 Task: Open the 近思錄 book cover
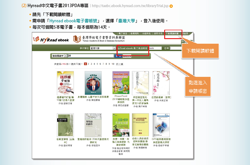point(161,83)
